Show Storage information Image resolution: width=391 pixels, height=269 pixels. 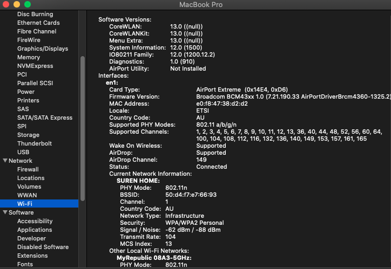[x=28, y=135]
